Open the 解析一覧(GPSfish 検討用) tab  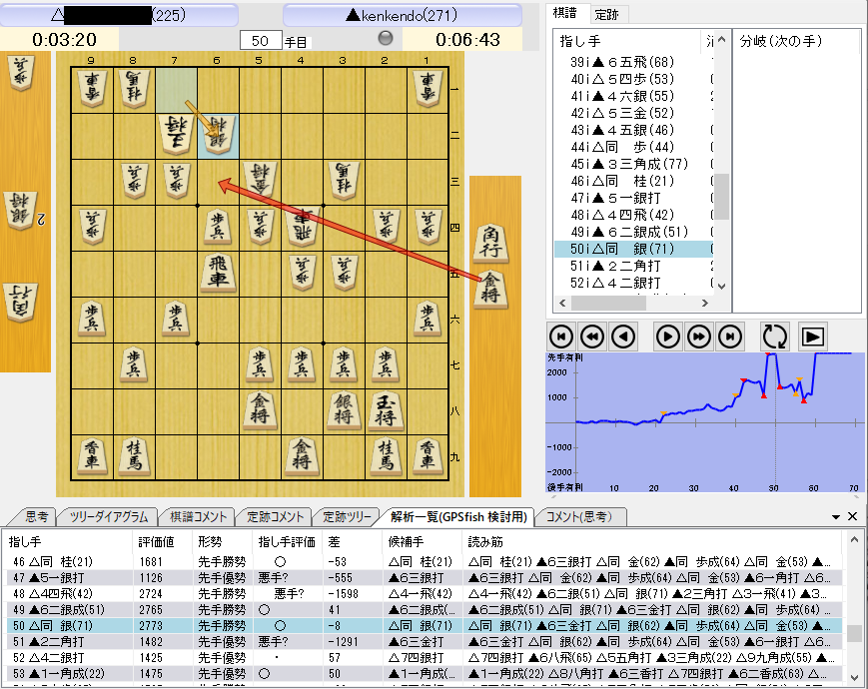458,516
